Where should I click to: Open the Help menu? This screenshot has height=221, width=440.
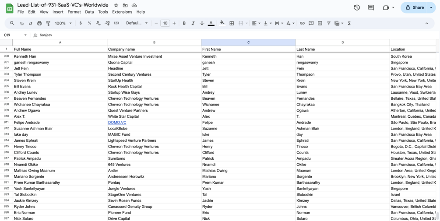pyautogui.click(x=141, y=12)
